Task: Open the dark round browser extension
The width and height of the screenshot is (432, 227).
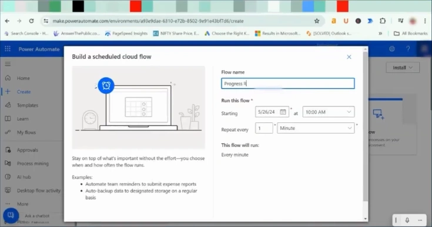Action: pyautogui.click(x=358, y=21)
